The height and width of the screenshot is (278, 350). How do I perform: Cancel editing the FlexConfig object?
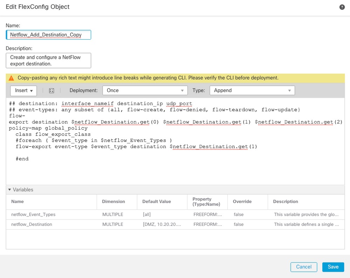tap(303, 267)
